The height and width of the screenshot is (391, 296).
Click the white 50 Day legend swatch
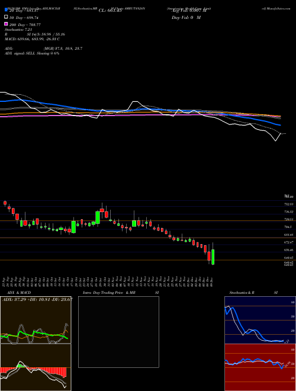point(6,17)
